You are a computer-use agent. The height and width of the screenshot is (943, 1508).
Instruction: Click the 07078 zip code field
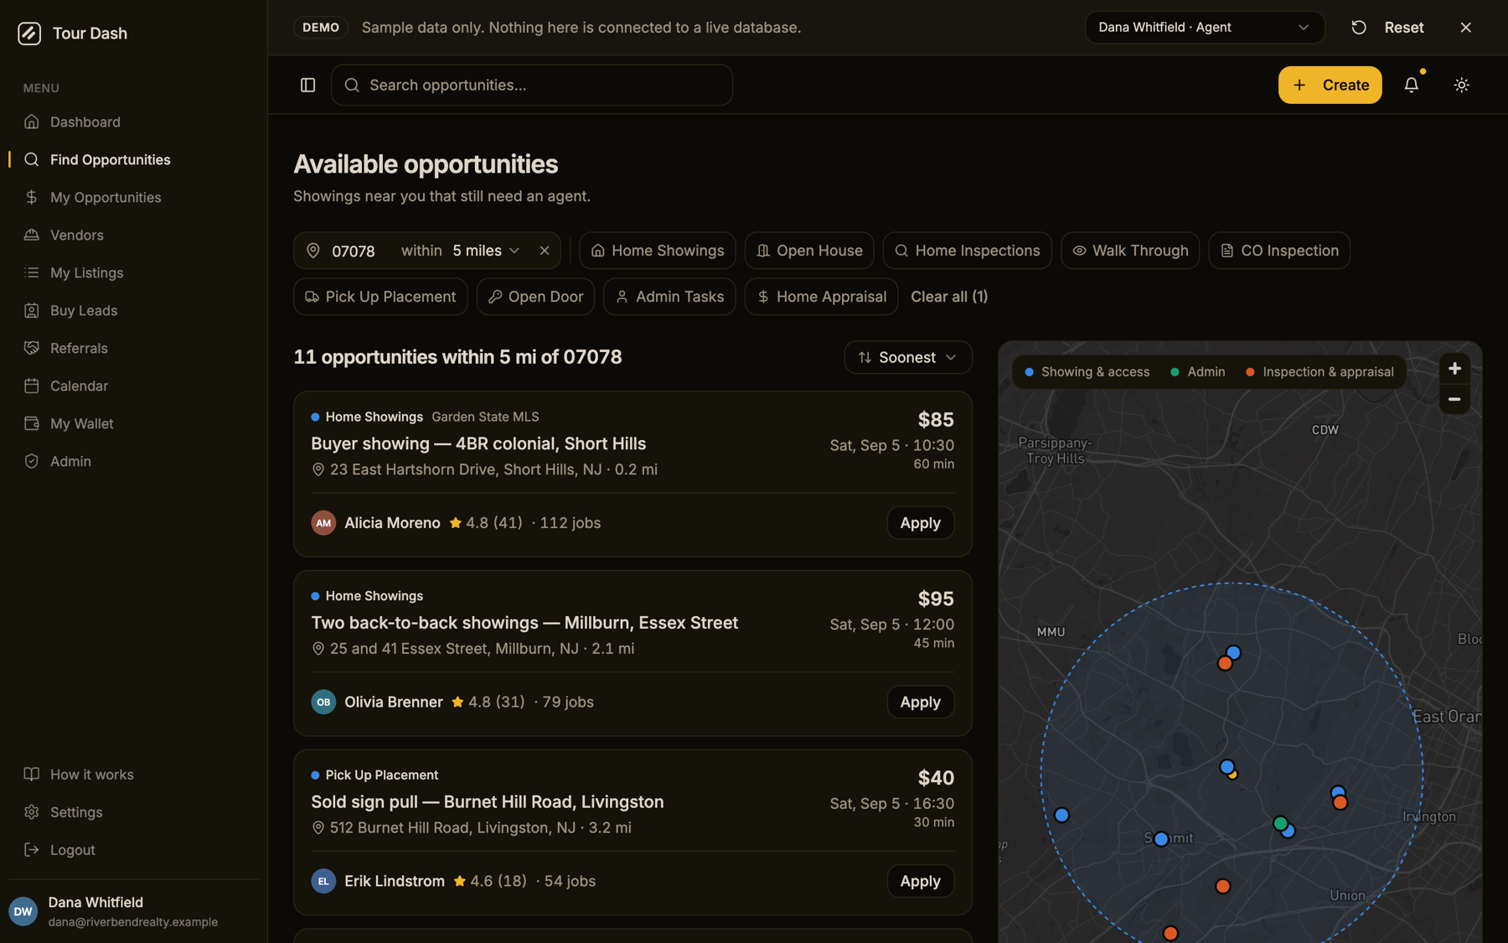point(354,251)
